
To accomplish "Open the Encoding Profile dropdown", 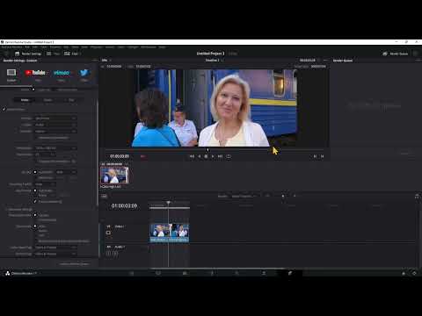I will 45,184.
